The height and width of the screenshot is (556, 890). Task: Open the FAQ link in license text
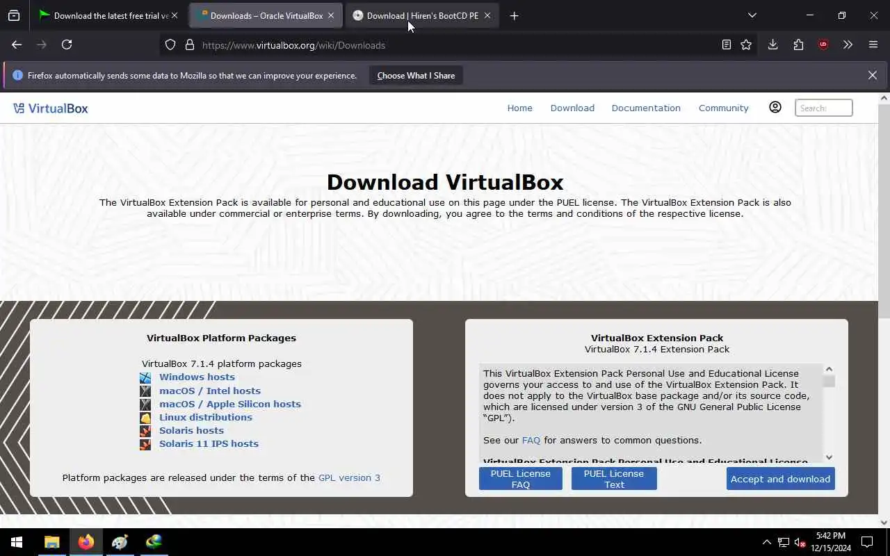(x=531, y=440)
